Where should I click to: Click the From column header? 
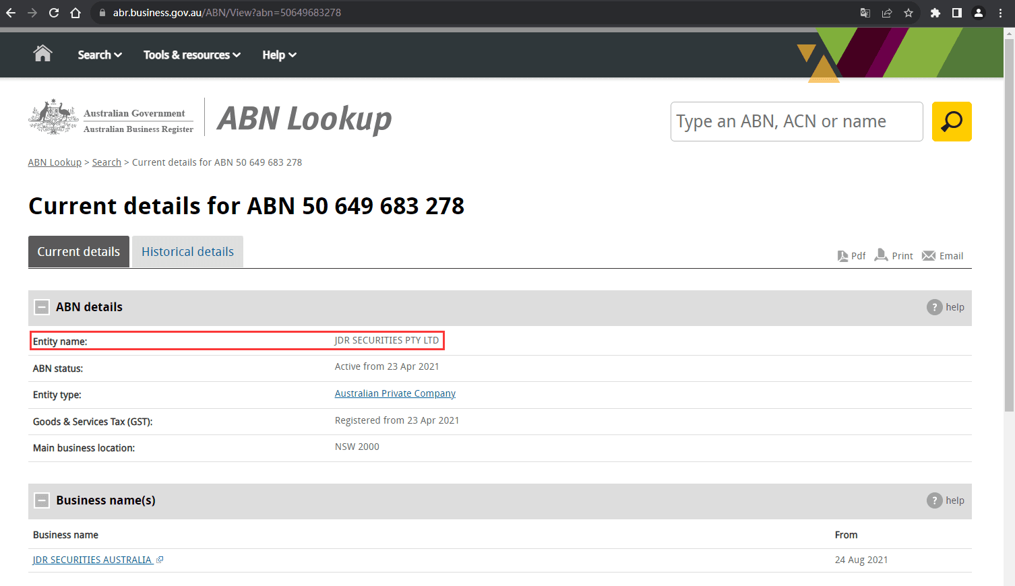point(847,535)
